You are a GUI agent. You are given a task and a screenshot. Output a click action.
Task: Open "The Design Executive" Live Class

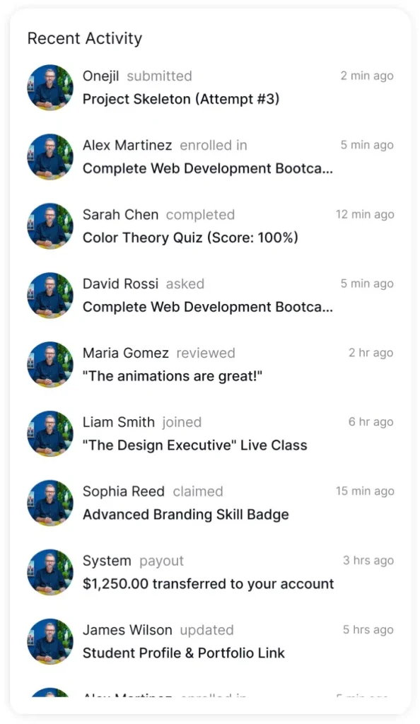point(194,445)
